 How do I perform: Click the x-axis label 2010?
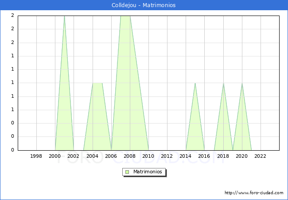148,156
